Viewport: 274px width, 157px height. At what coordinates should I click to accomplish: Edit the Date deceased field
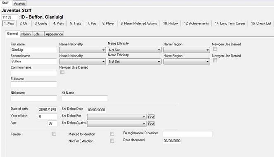click(172, 141)
